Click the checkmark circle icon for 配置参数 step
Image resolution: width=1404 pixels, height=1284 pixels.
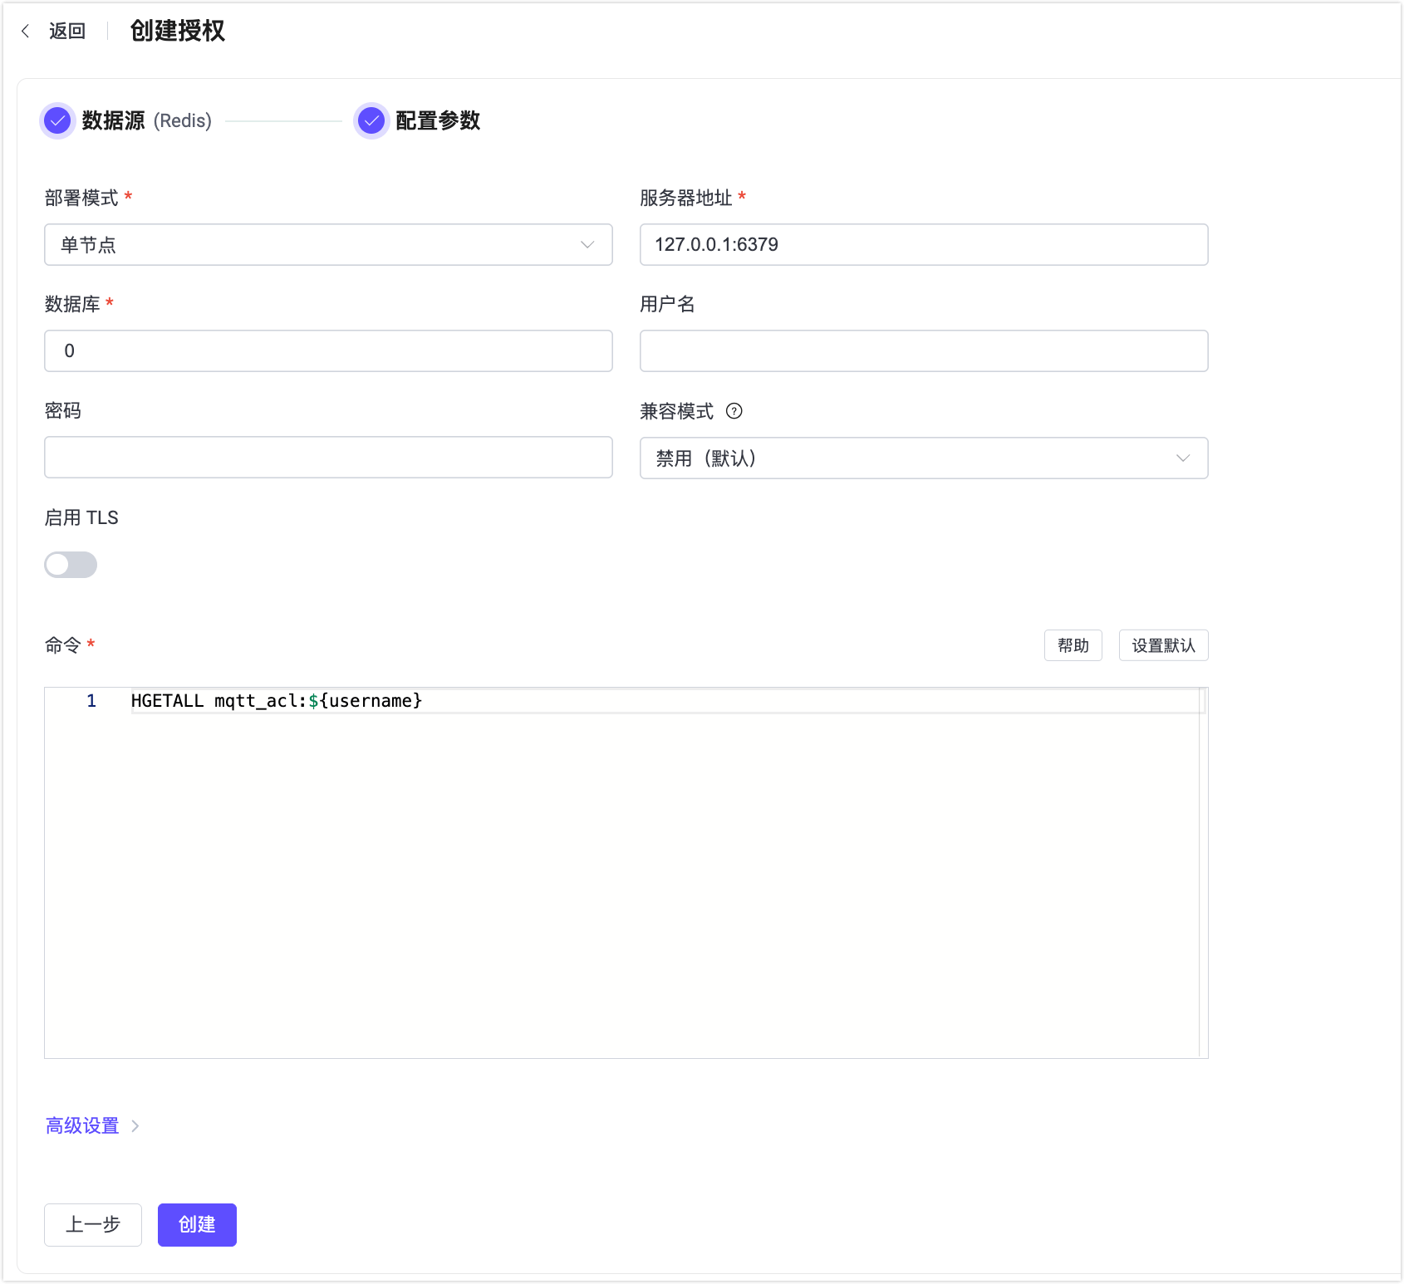pyautogui.click(x=371, y=120)
